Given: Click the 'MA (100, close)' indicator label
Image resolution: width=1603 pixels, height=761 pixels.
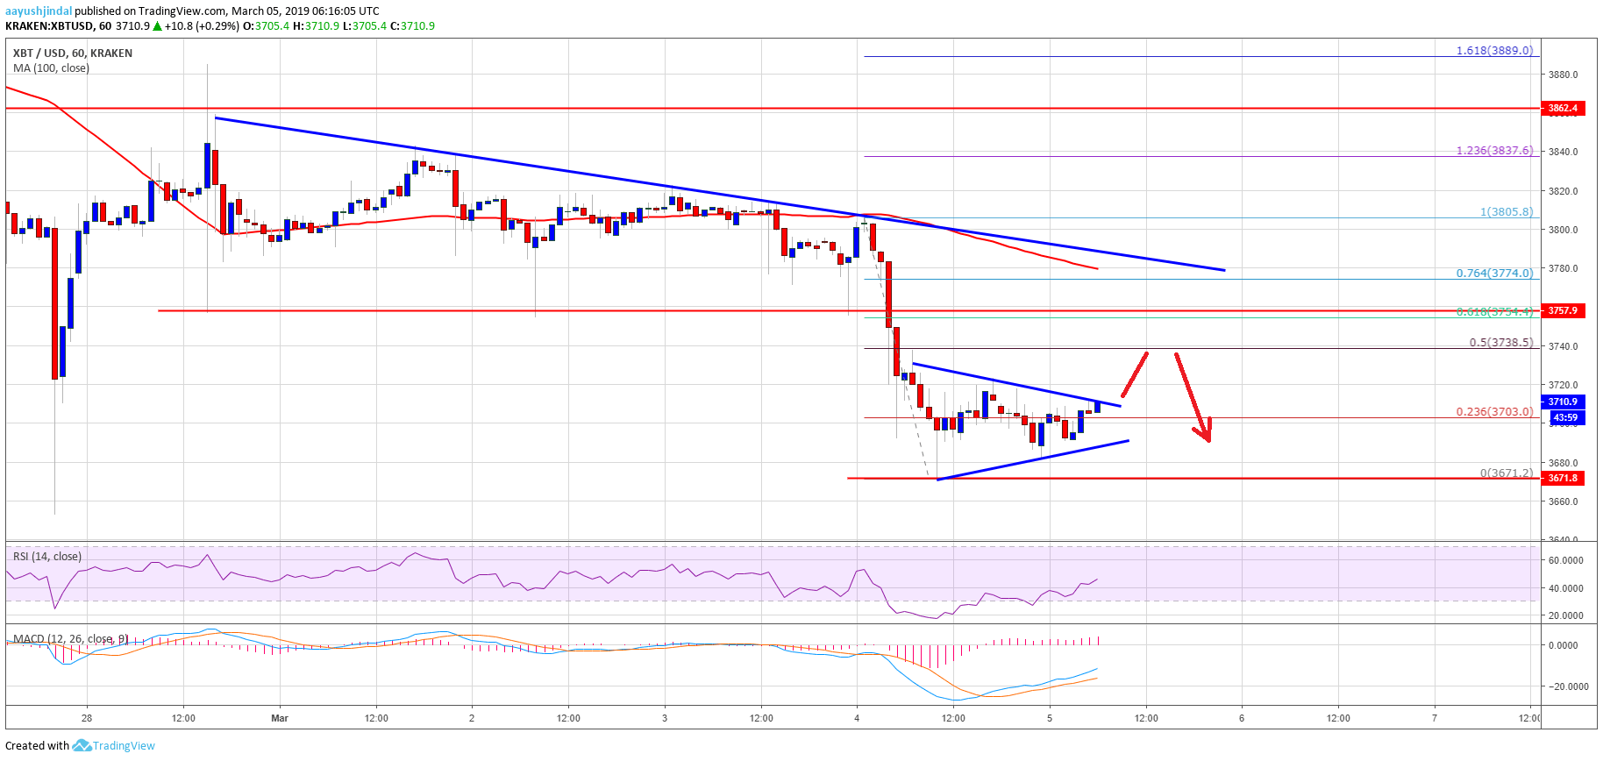Looking at the screenshot, I should 51,68.
